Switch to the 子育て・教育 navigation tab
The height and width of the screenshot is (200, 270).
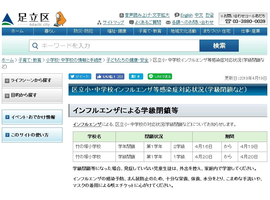tap(150, 31)
